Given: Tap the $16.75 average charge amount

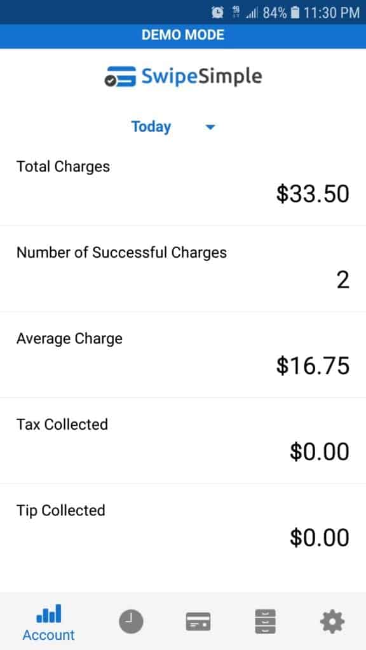Looking at the screenshot, I should click(x=313, y=366).
